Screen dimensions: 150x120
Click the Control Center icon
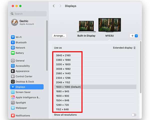pos(13,76)
